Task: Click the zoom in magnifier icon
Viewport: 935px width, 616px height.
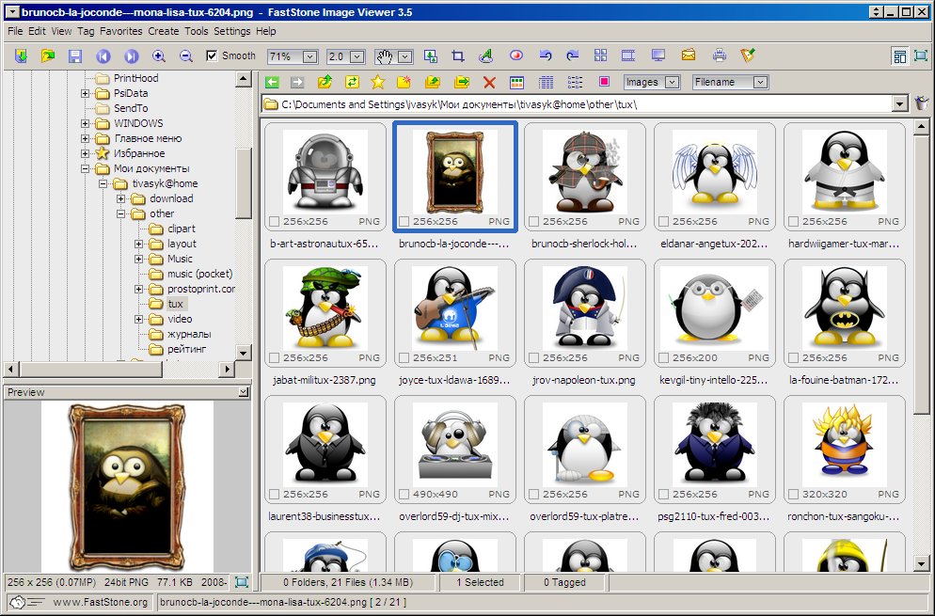Action: [159, 56]
